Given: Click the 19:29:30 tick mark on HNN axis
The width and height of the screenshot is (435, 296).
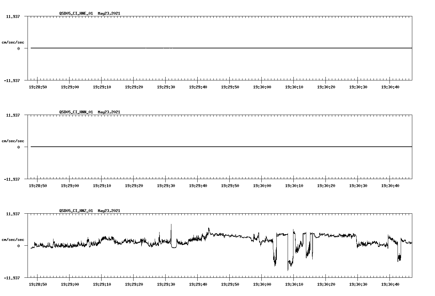Looking at the screenshot, I should click(166, 180).
